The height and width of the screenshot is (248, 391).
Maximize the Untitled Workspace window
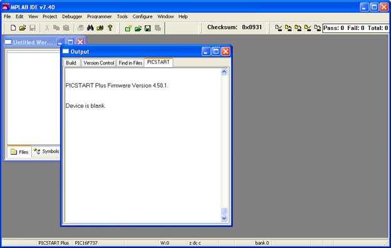(x=70, y=42)
